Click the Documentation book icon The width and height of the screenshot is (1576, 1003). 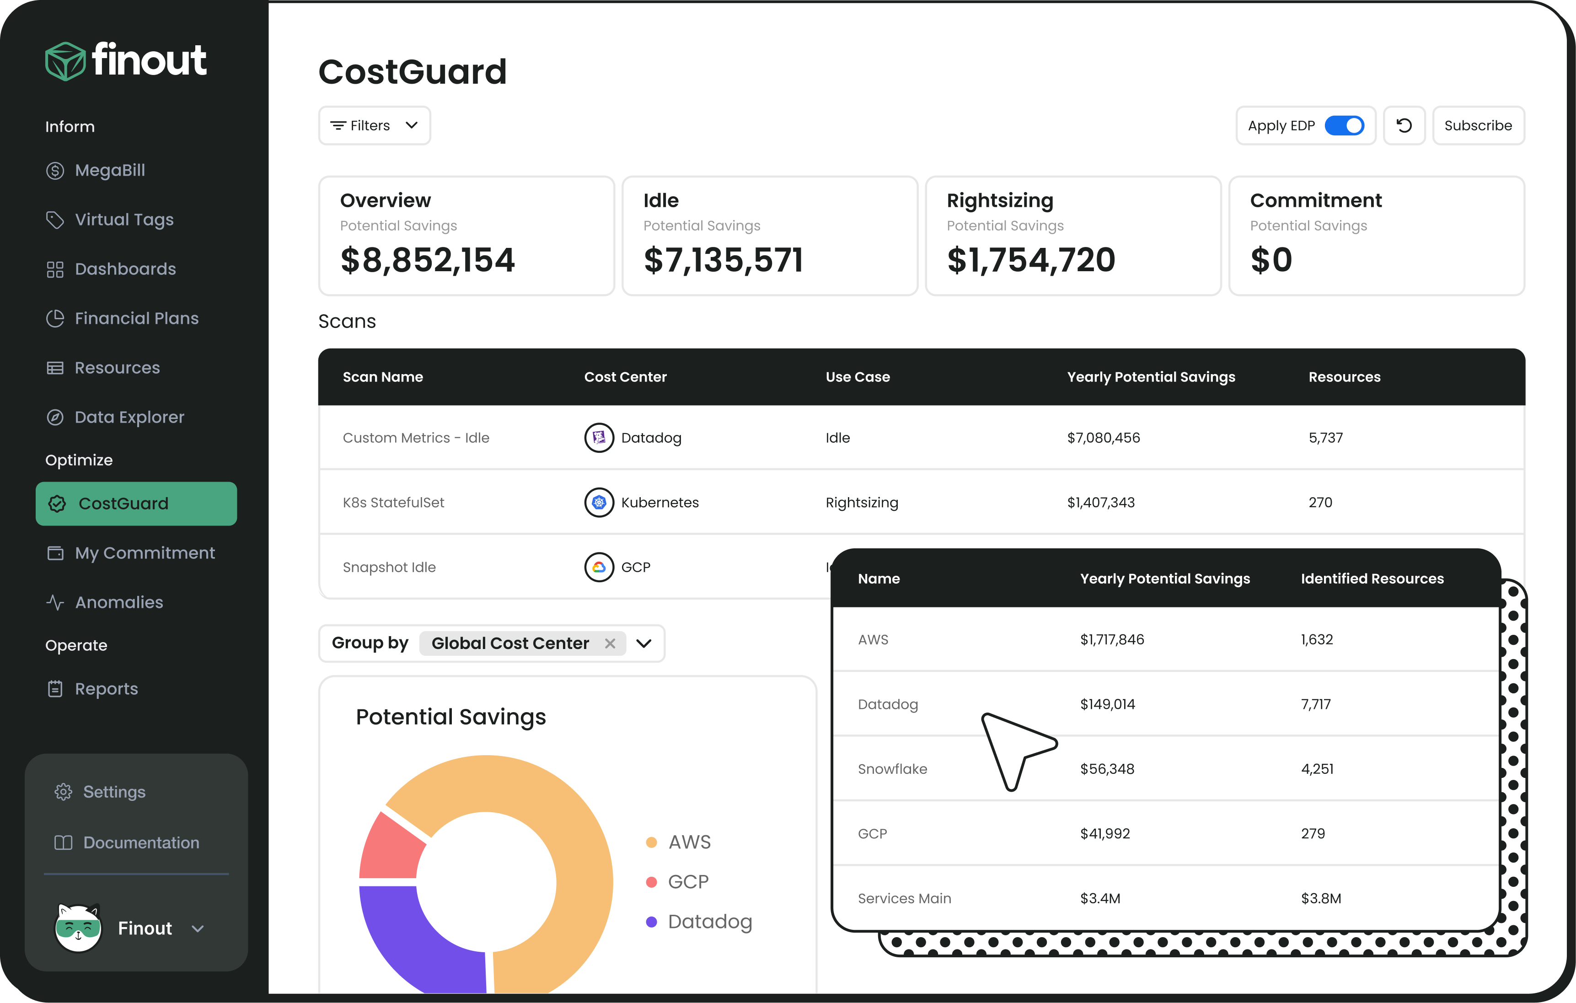click(x=64, y=842)
